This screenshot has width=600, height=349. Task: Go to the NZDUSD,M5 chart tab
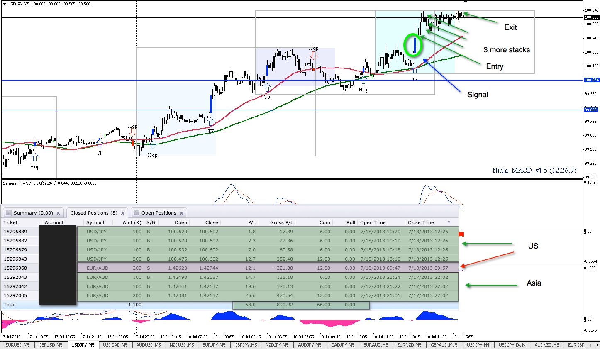[x=181, y=345]
